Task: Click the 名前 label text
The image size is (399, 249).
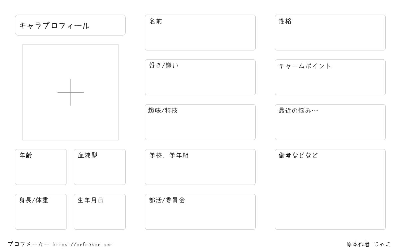Action: pos(156,21)
